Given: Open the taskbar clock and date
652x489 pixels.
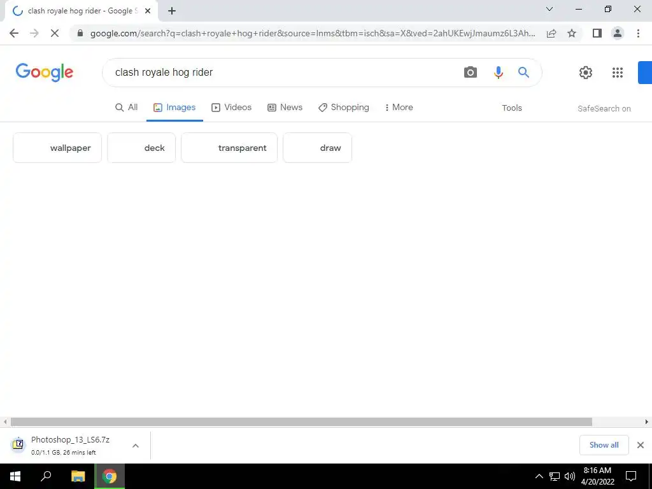Looking at the screenshot, I should tap(597, 476).
